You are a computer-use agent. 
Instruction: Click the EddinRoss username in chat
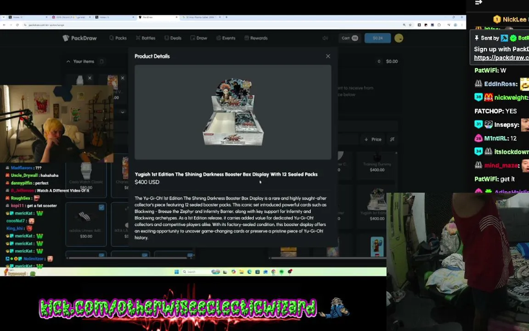click(501, 84)
